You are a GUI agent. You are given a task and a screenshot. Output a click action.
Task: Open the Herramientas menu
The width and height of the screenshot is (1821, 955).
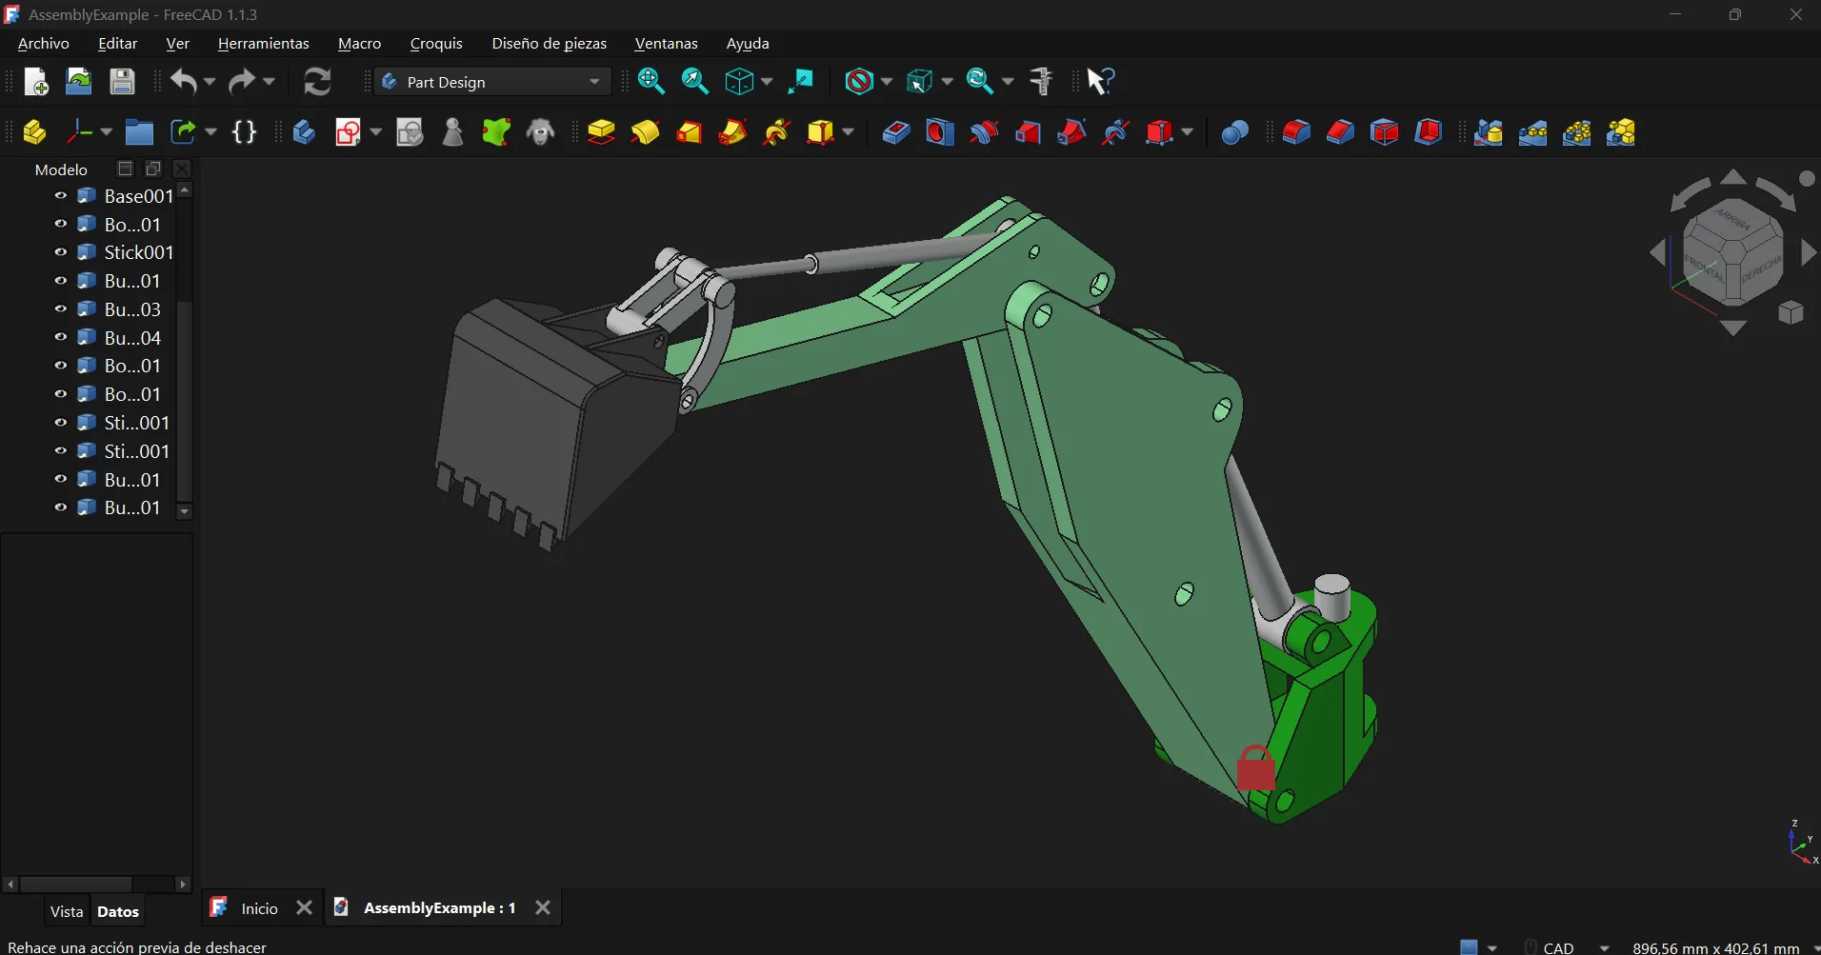[x=264, y=44]
